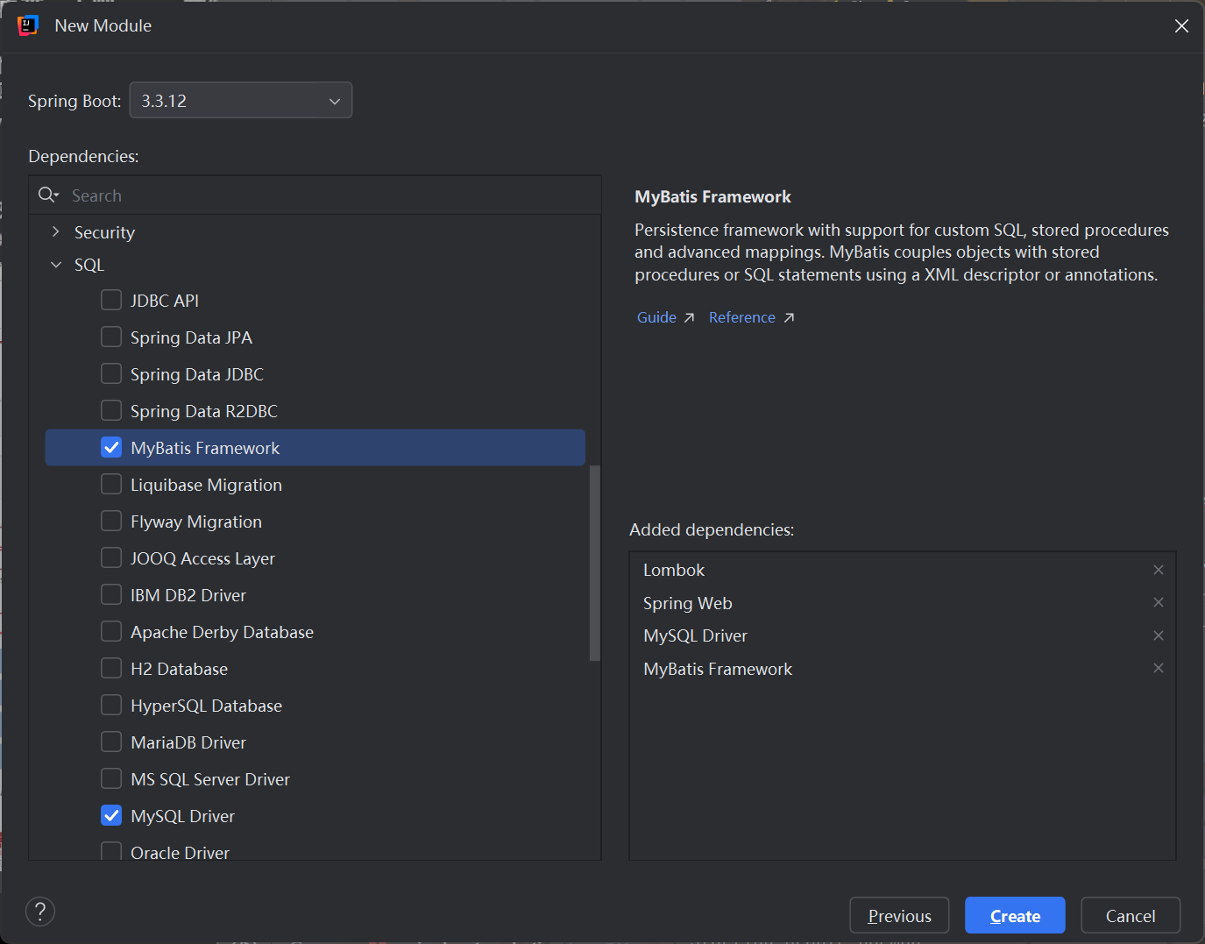Click the Create button
Image resolution: width=1205 pixels, height=944 pixels.
tap(1015, 916)
